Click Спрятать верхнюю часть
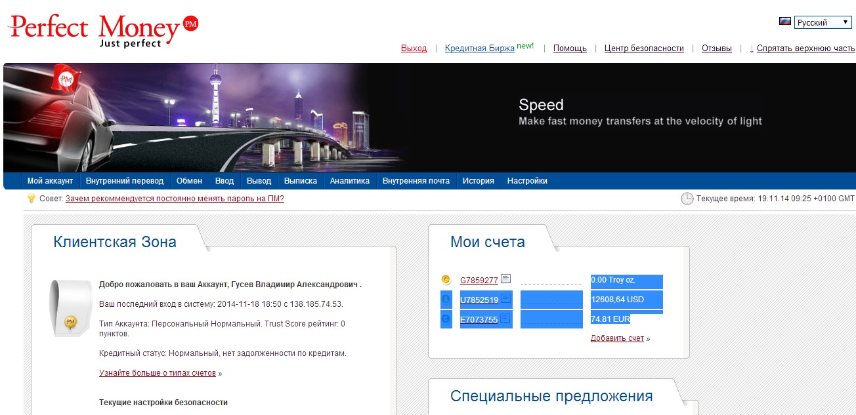 point(806,49)
